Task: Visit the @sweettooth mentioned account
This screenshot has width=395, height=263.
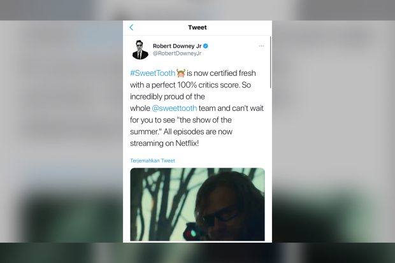Action: click(175, 108)
